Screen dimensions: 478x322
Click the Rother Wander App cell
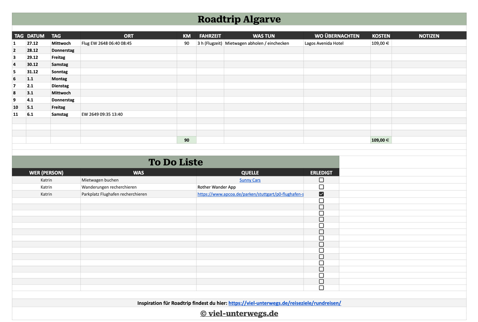216,187
